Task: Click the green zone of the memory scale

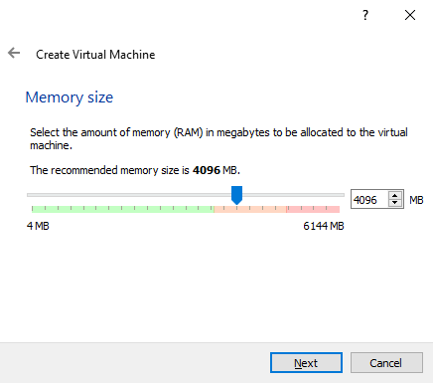Action: (x=123, y=209)
